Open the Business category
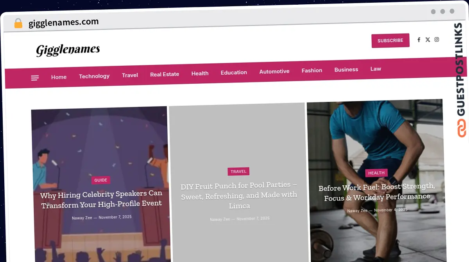The width and height of the screenshot is (469, 262). point(346,70)
